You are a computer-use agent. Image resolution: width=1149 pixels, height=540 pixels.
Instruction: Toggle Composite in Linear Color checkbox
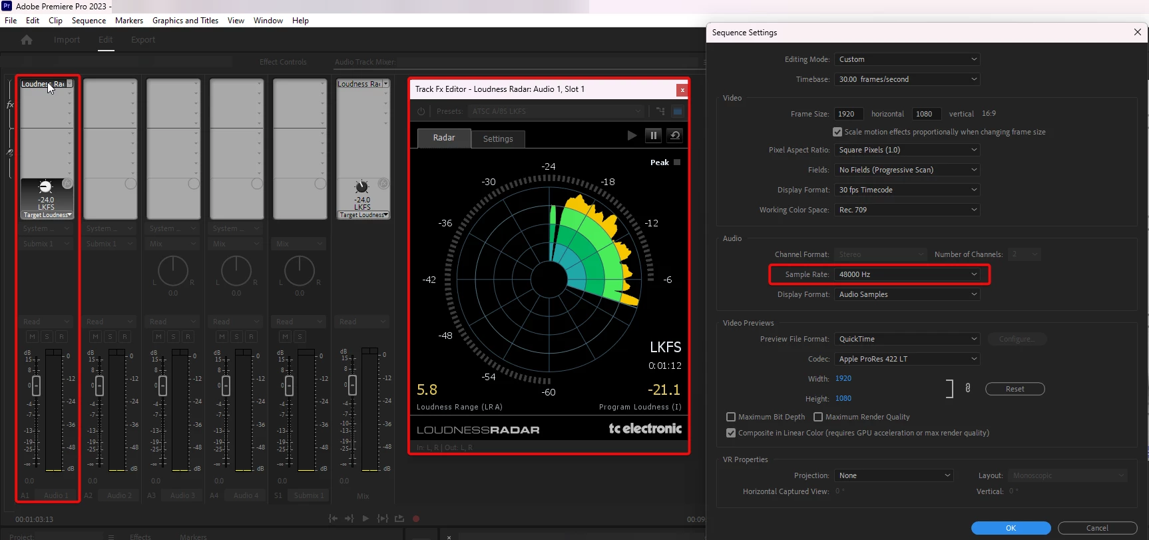[x=731, y=433]
